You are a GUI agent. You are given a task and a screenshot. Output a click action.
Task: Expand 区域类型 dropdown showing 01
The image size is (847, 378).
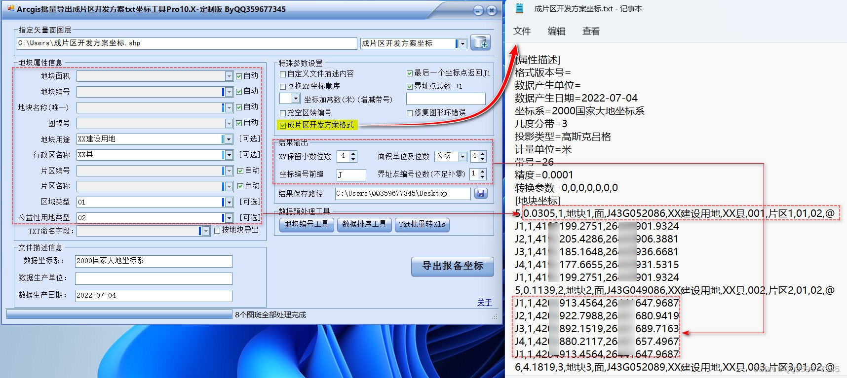(229, 202)
